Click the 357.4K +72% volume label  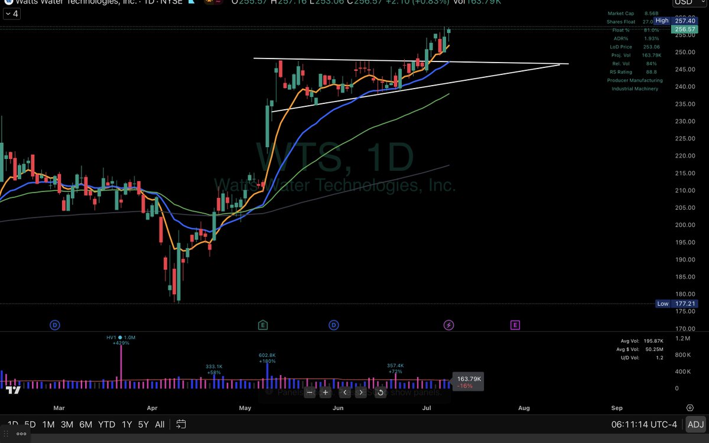[395, 368]
